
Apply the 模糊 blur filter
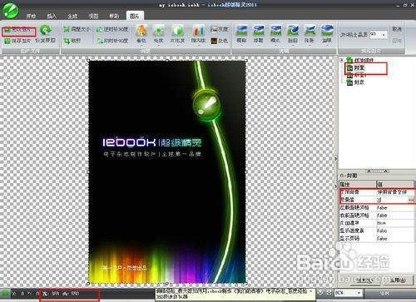[241, 34]
